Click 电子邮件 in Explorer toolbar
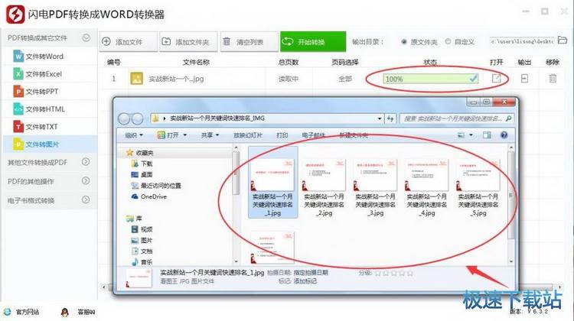The height and width of the screenshot is (321, 574). [314, 135]
